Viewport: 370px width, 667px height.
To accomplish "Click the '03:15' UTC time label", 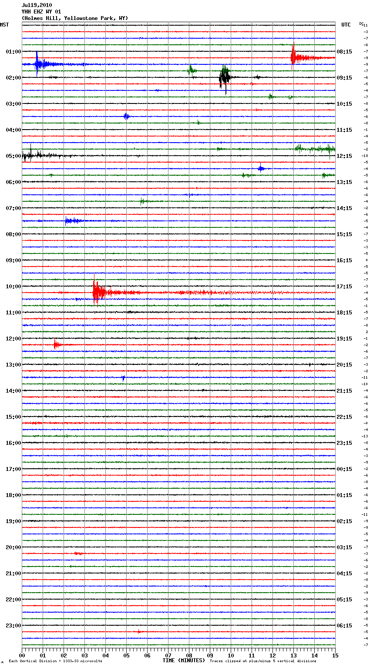I will pos(344,547).
